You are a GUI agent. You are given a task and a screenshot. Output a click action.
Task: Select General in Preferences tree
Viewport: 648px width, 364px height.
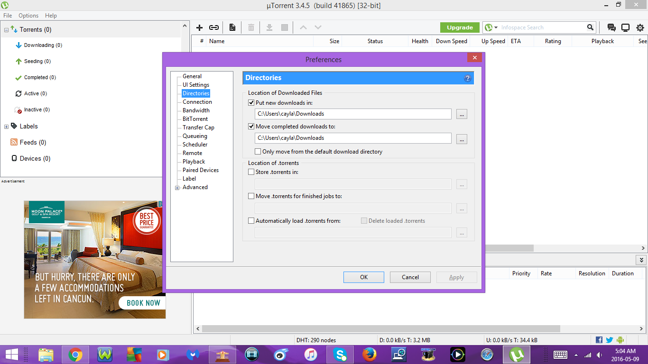pyautogui.click(x=192, y=76)
